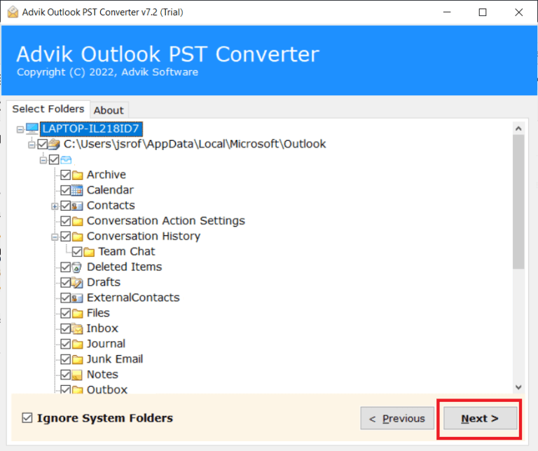Screen dimensions: 538x451
Task: Click the computer icon next to LAPTOP-IL218ID7
Action: click(x=32, y=129)
